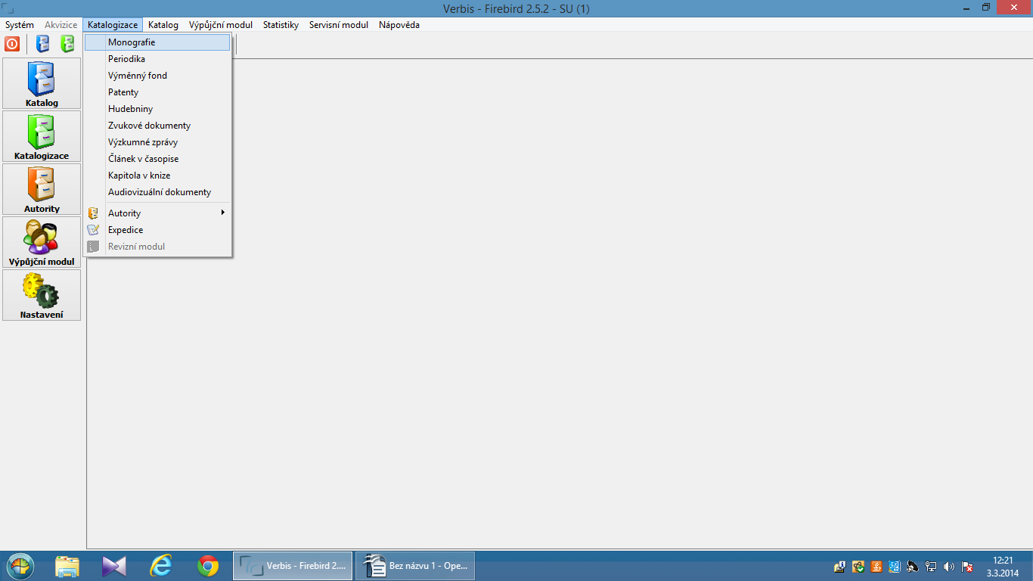This screenshot has height=581, width=1033.
Task: Open the Nápověda menu
Action: 399,25
